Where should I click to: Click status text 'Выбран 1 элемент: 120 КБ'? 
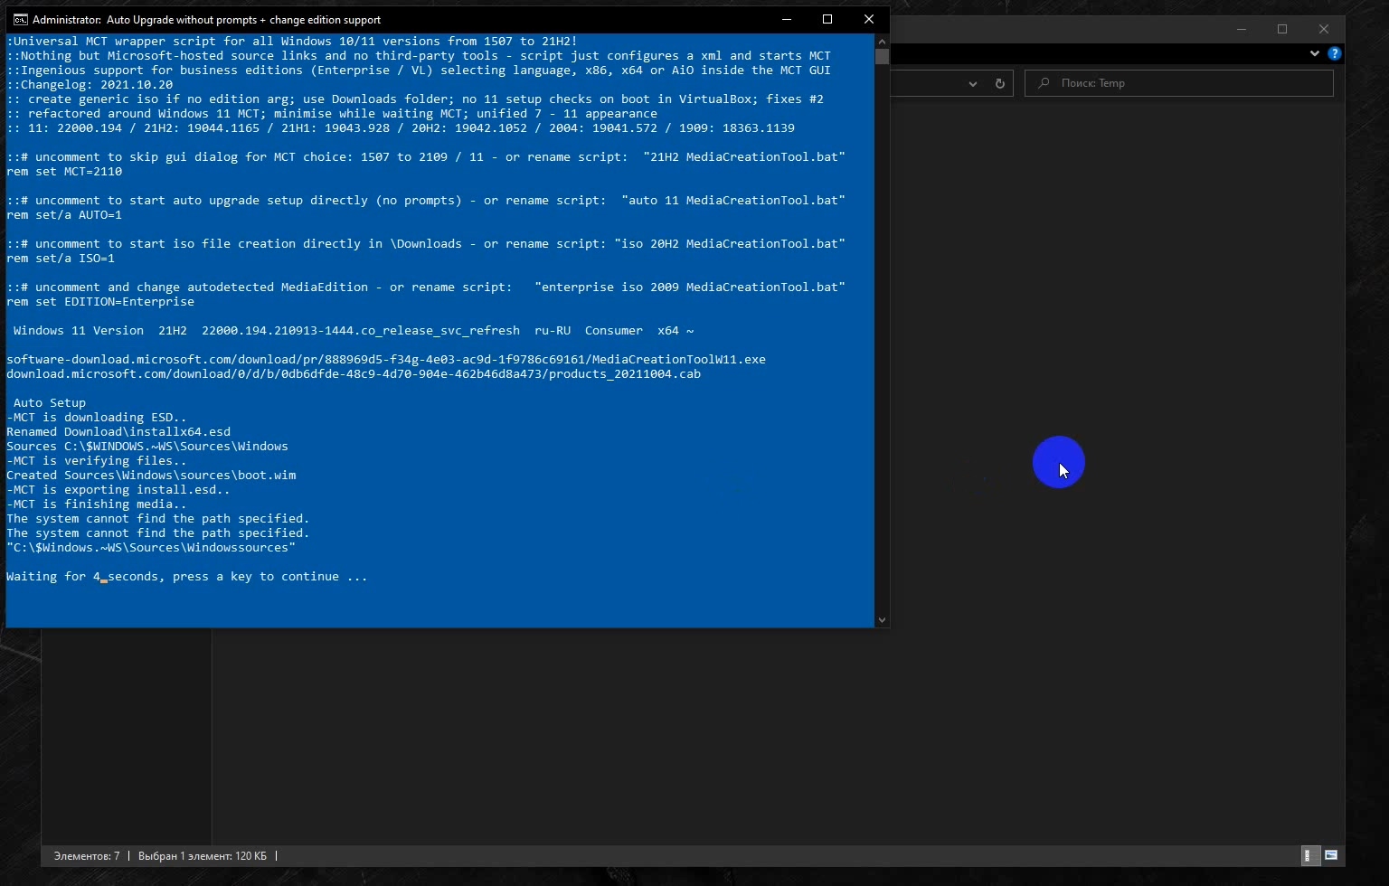coord(203,856)
